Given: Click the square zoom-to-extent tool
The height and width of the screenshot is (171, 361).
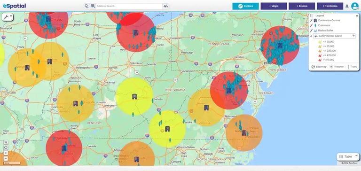Looking at the screenshot, I should coord(6,148).
